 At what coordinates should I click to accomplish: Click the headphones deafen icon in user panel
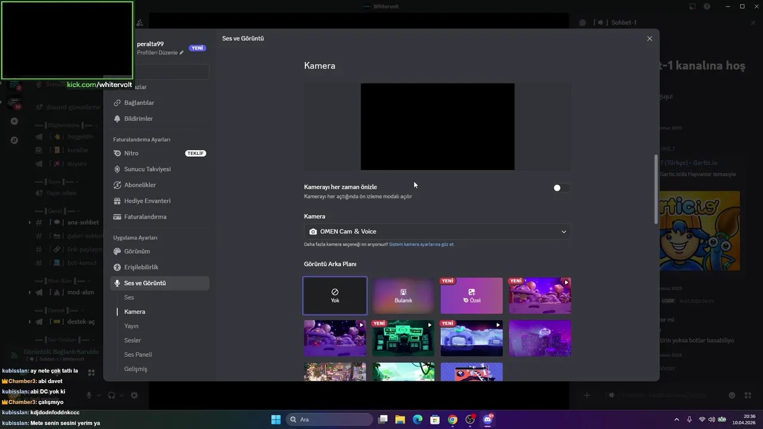click(111, 395)
